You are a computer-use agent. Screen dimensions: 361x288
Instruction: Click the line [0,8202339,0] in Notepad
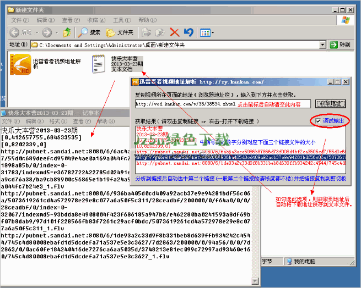(24, 145)
